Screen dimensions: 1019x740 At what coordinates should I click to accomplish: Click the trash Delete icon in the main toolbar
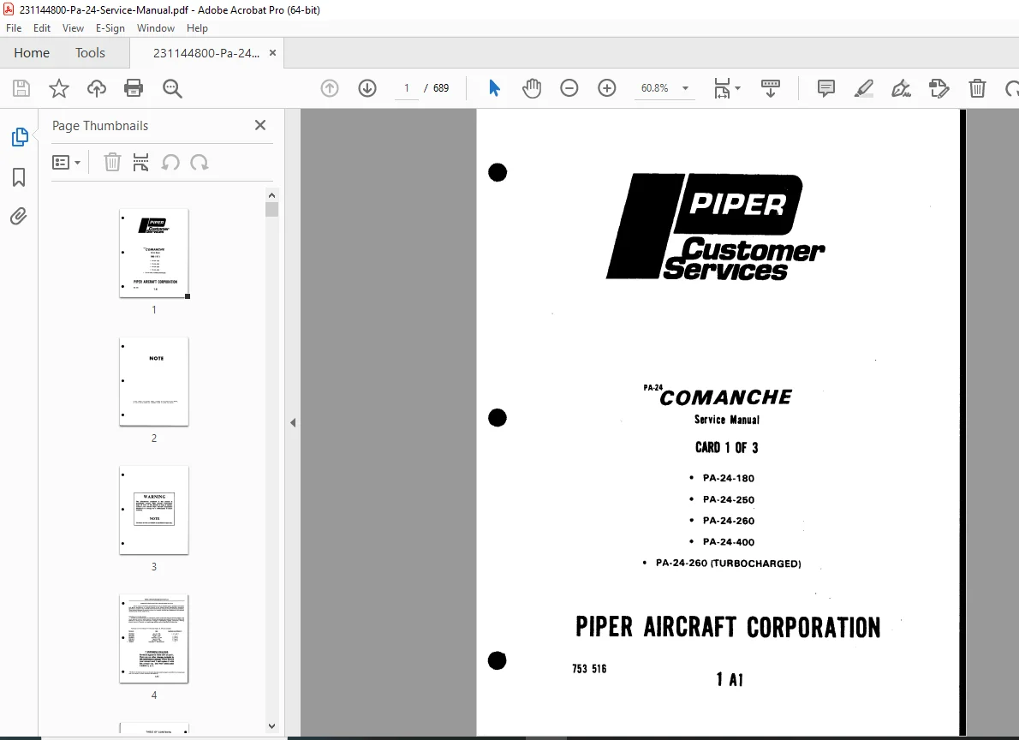(x=977, y=87)
